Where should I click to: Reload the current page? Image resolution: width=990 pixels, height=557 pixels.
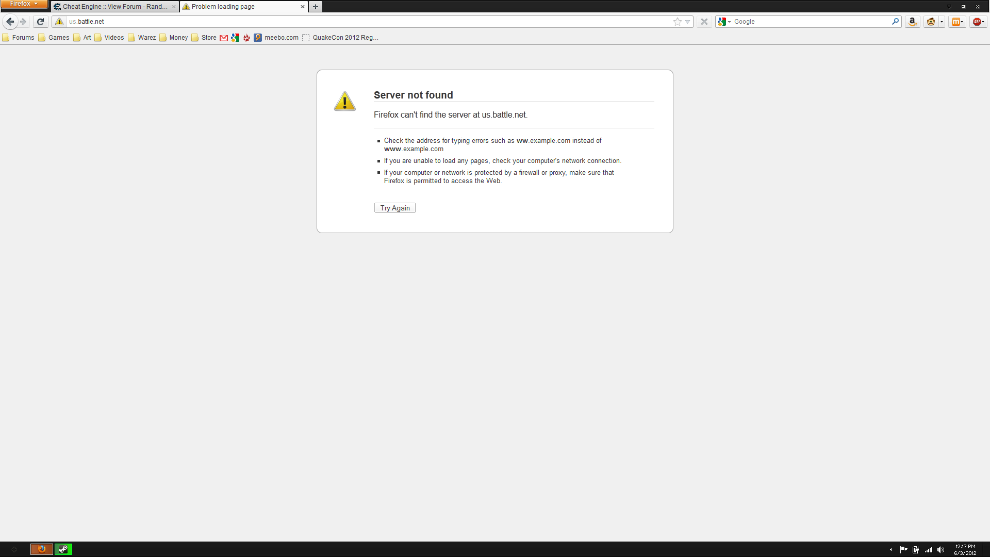tap(40, 22)
